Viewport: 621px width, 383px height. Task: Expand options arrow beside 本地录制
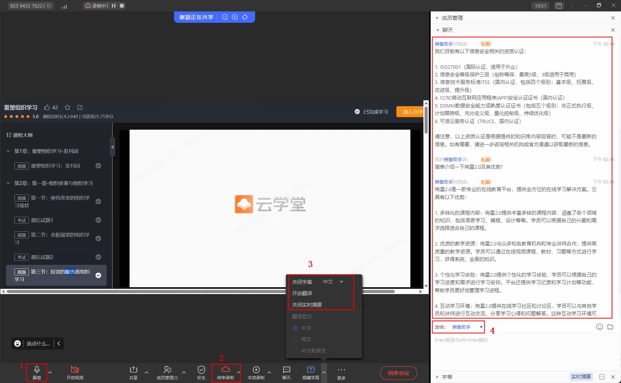pos(269,372)
